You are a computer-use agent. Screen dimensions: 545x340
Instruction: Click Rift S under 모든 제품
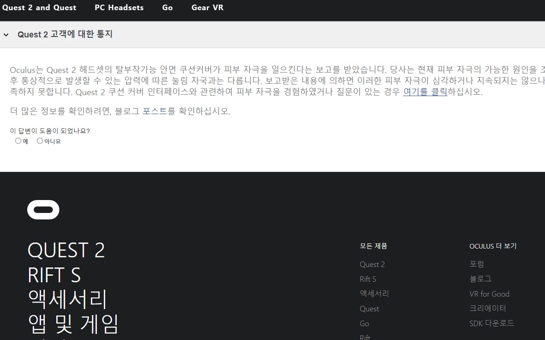(x=368, y=279)
